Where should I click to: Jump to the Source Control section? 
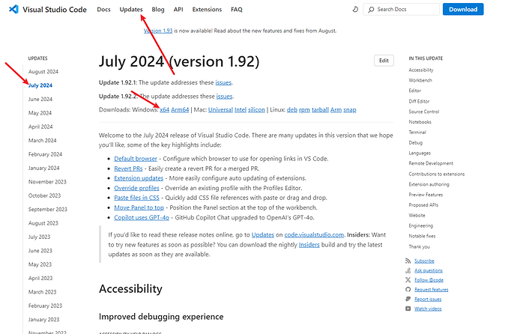click(424, 111)
